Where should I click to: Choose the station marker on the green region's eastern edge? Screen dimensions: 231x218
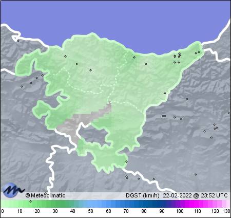click(165, 93)
